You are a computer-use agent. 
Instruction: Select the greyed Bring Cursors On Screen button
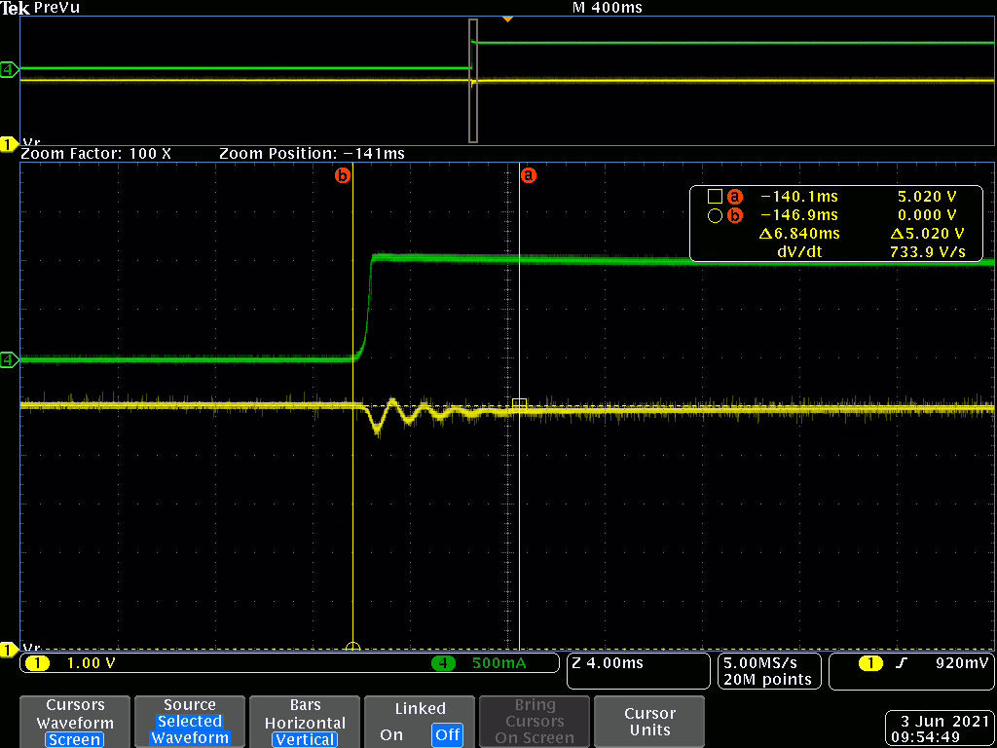[535, 722]
